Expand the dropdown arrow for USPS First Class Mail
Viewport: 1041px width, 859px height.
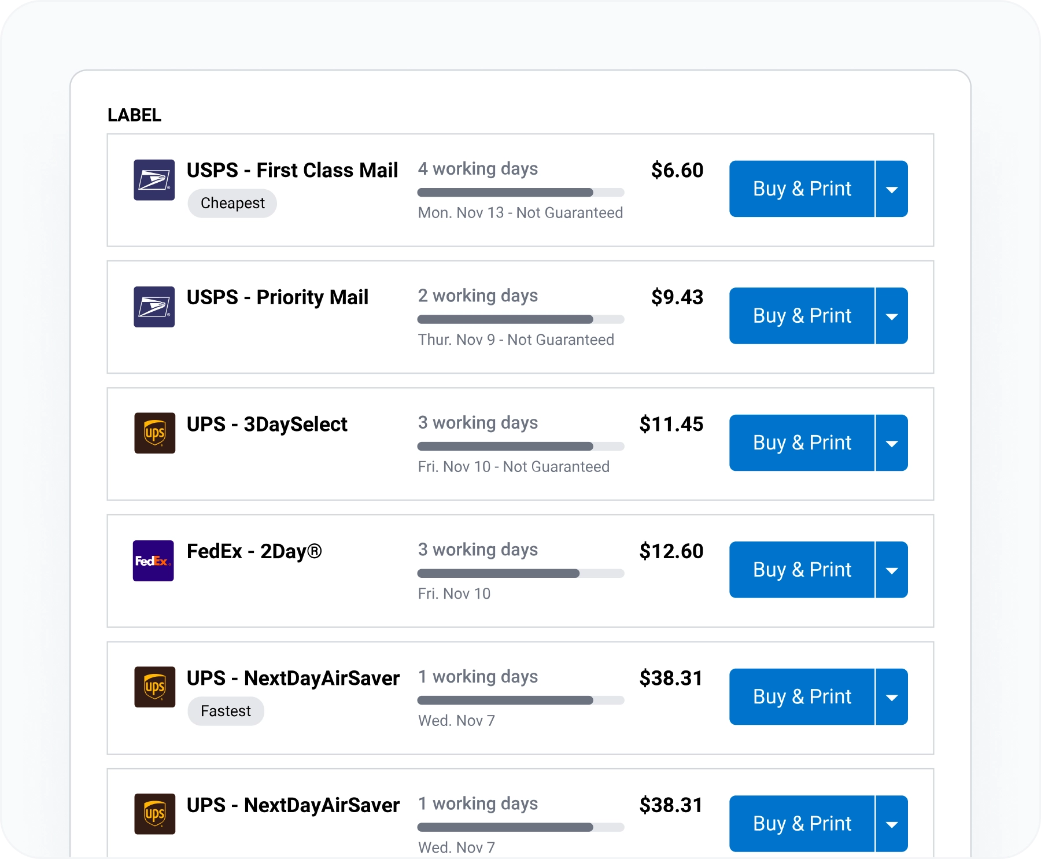(x=892, y=189)
